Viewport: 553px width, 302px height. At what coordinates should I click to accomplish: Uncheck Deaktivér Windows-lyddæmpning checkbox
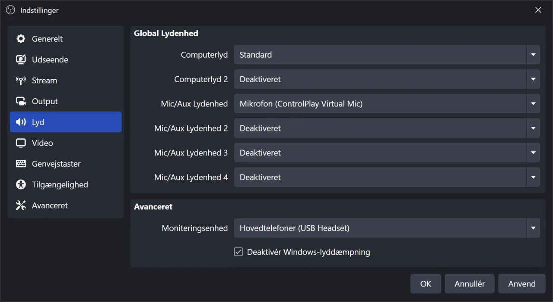[x=238, y=252]
